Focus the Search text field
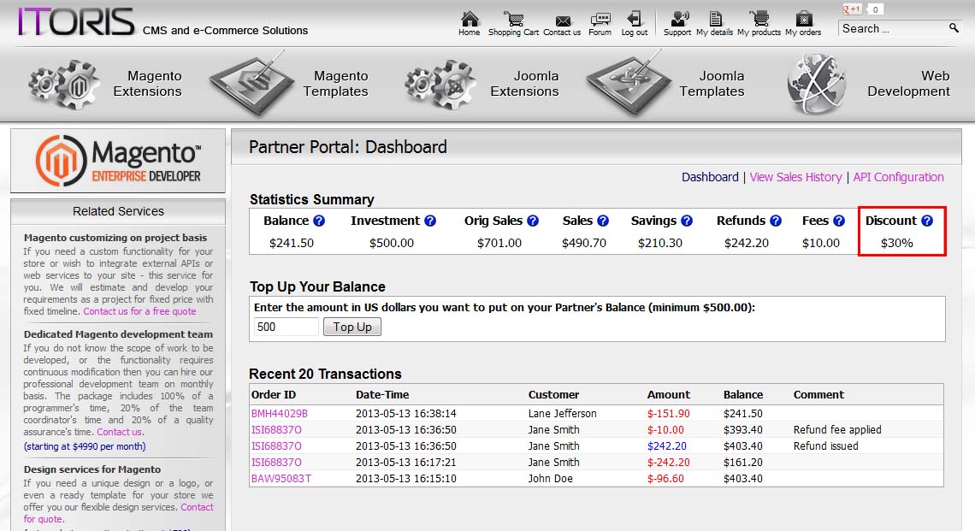Viewport: 975px width, 531px height. coord(893,28)
